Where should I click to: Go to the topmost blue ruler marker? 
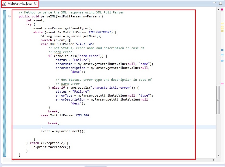pyautogui.click(x=222, y=50)
